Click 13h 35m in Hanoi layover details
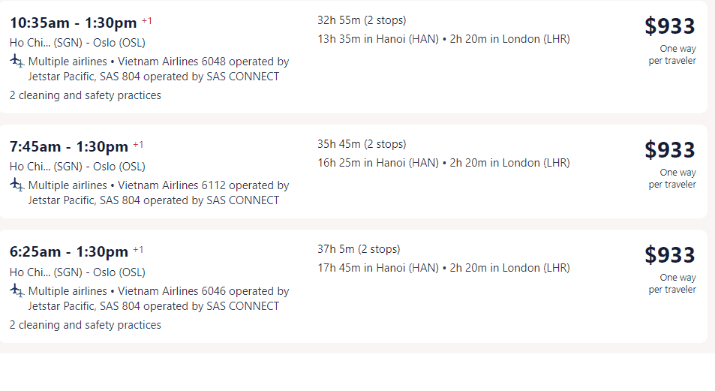 (x=378, y=39)
